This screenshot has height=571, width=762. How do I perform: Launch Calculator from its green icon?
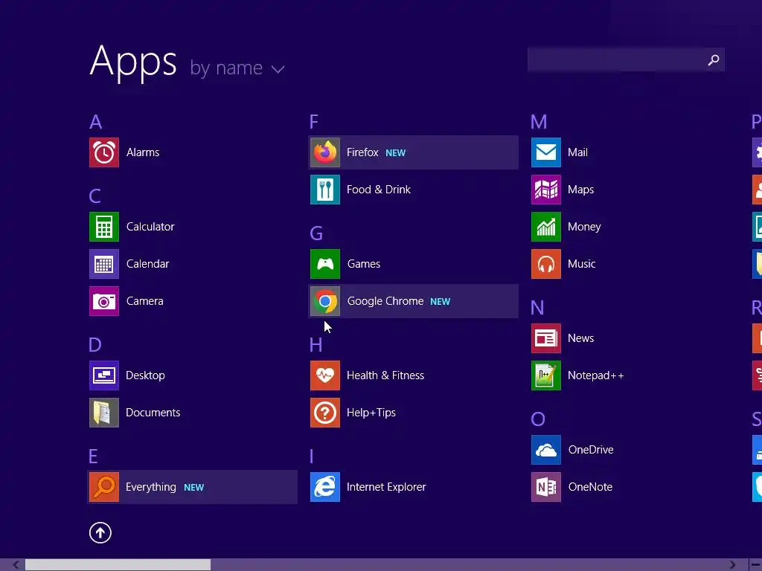coord(104,227)
